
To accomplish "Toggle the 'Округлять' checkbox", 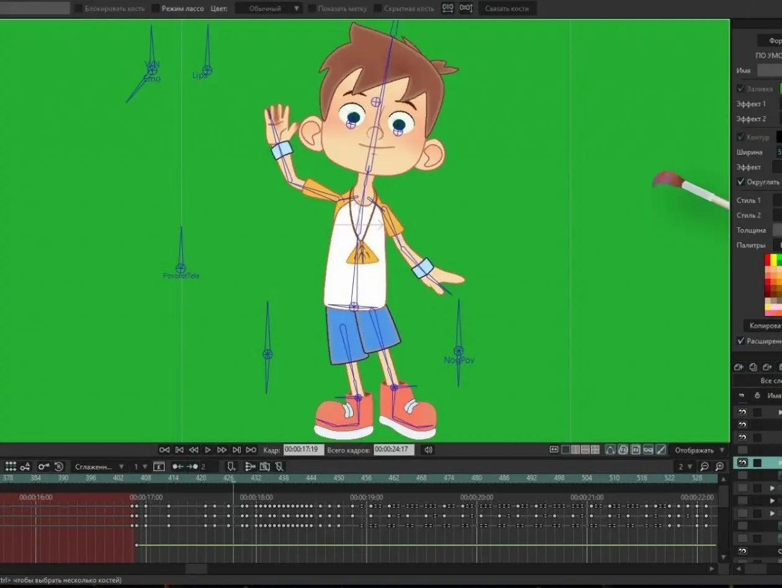I will pyautogui.click(x=741, y=182).
